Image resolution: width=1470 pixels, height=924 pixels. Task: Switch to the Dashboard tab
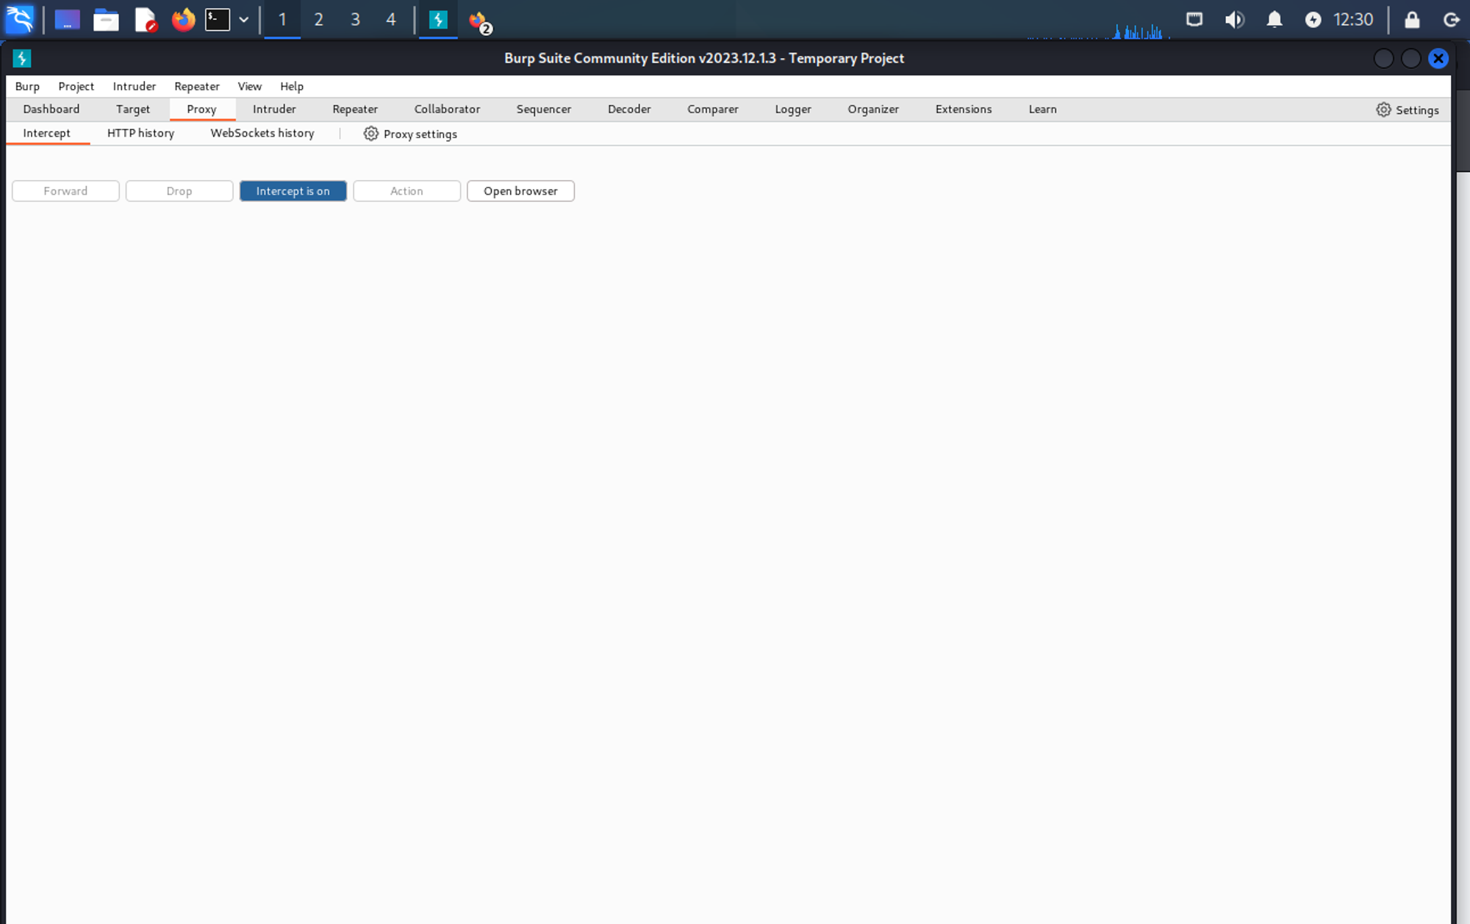click(x=51, y=109)
